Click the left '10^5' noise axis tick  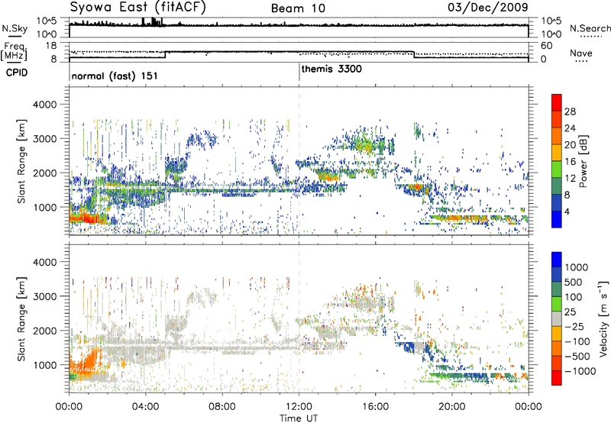click(x=47, y=21)
